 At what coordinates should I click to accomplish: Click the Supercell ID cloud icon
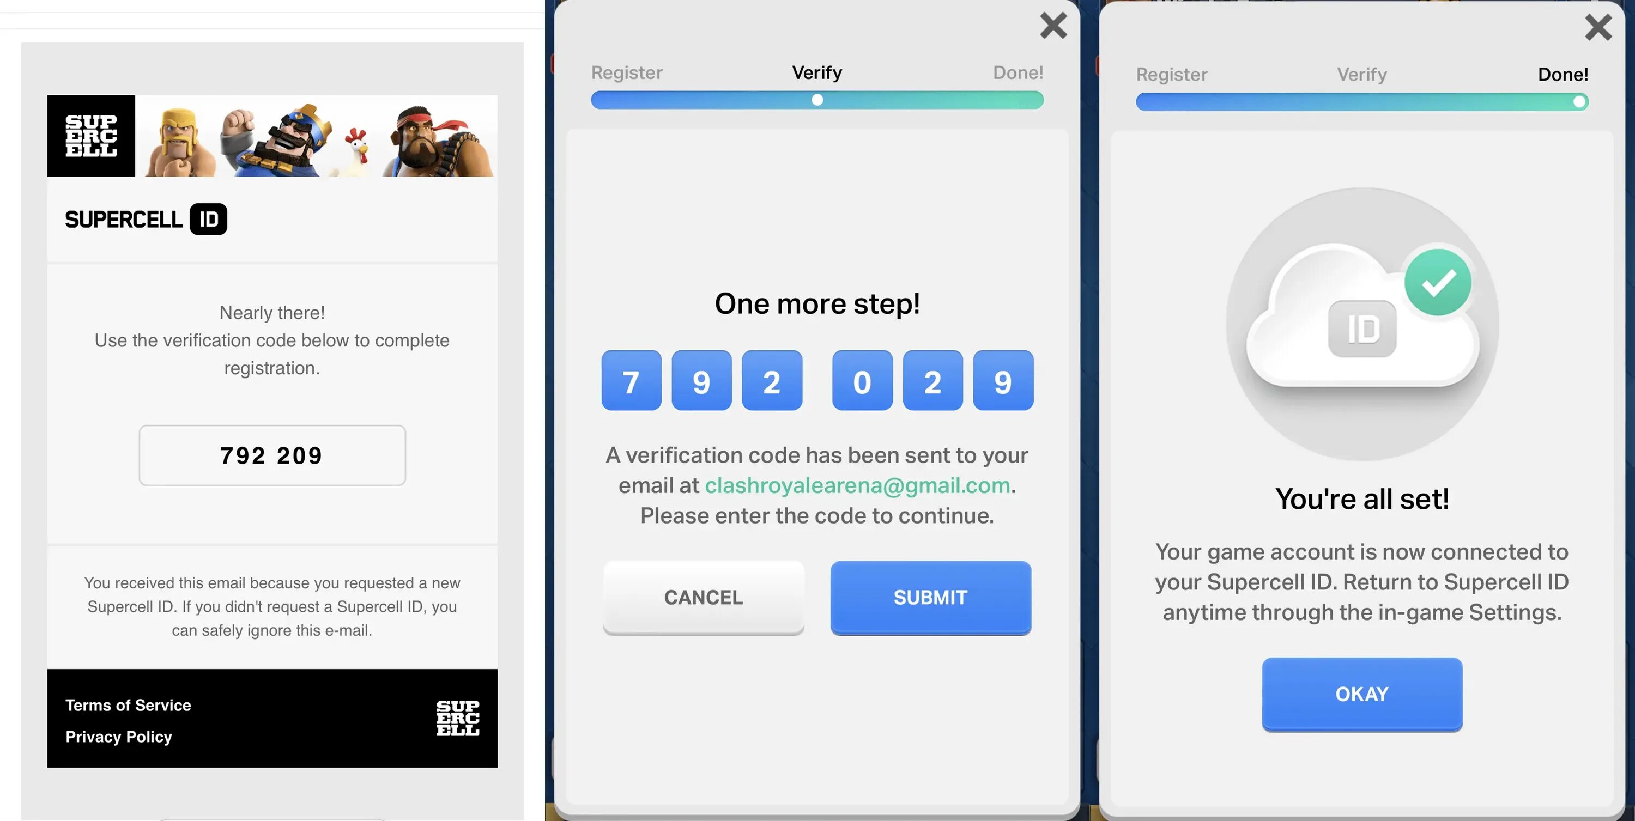click(1361, 325)
